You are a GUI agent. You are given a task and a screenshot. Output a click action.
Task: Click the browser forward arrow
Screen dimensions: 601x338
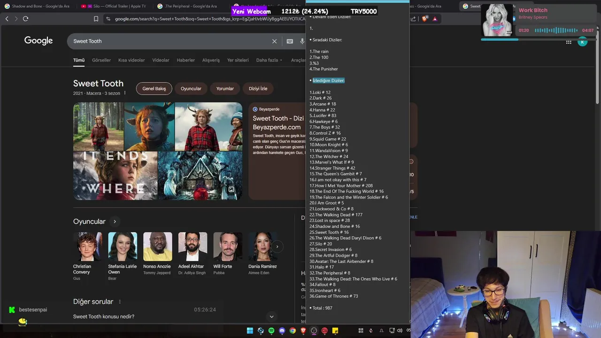16,18
